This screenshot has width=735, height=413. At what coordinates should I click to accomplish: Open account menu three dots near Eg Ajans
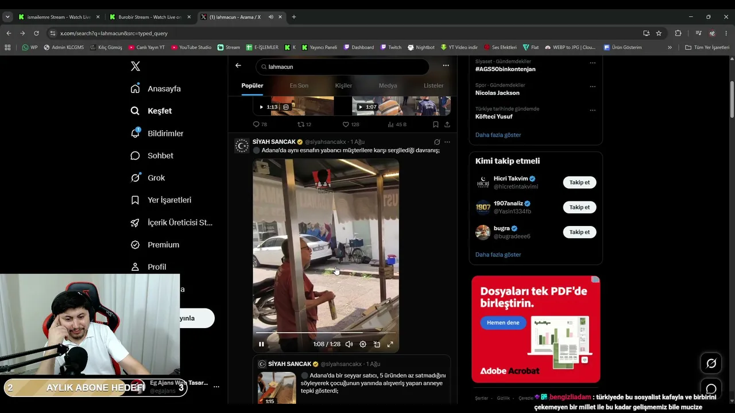216,387
